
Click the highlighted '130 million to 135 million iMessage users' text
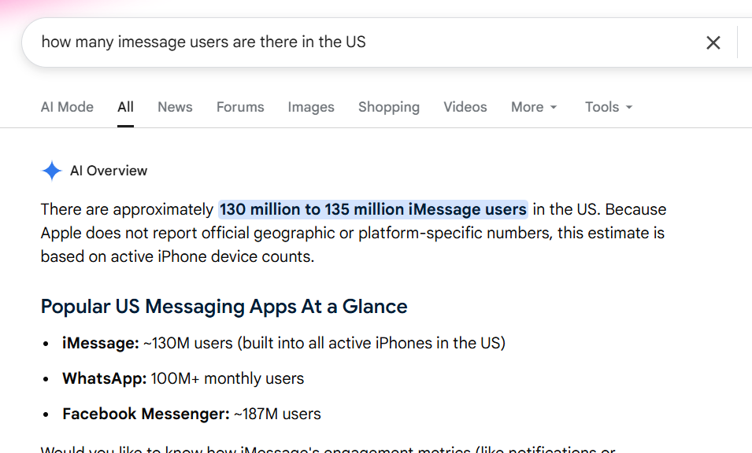tap(373, 210)
